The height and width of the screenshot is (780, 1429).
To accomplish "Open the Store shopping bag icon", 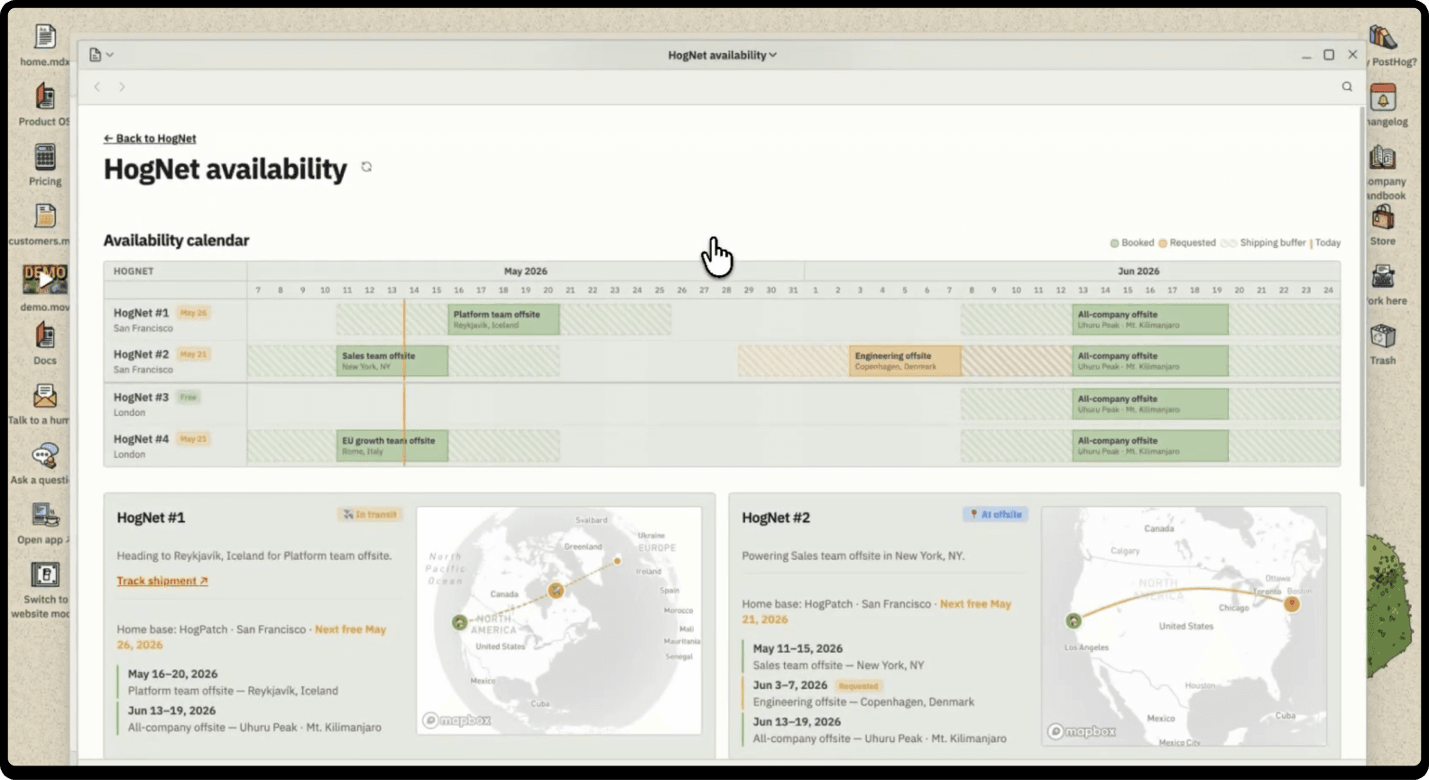I will click(x=1383, y=217).
